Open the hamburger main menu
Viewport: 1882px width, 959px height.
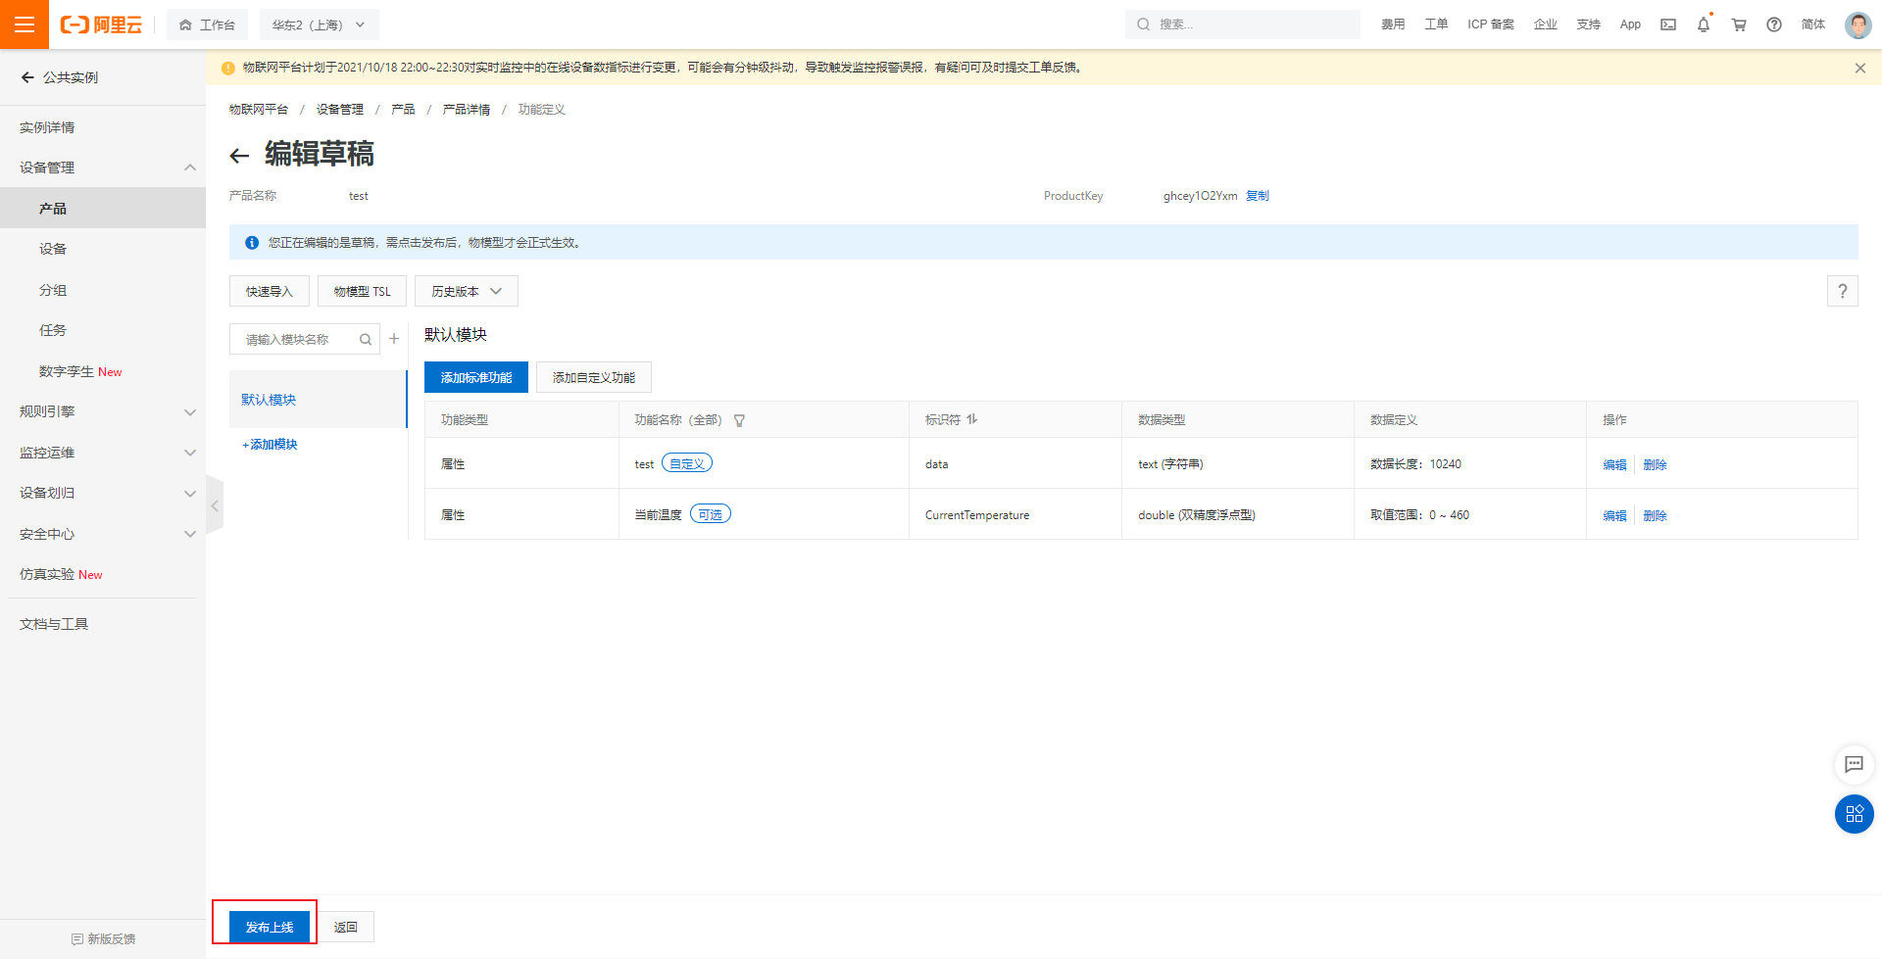[25, 24]
